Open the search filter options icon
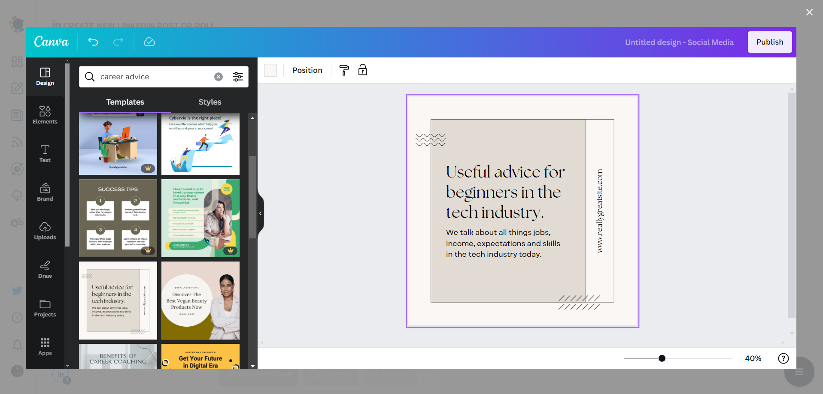823x394 pixels. [238, 77]
